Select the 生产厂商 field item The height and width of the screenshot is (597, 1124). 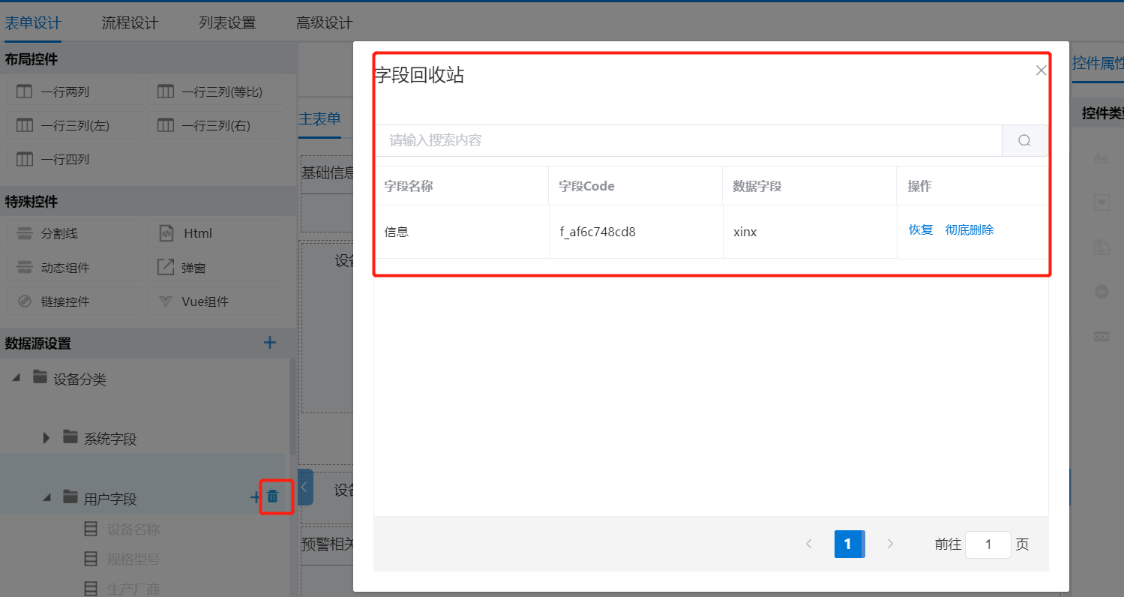[x=133, y=589]
